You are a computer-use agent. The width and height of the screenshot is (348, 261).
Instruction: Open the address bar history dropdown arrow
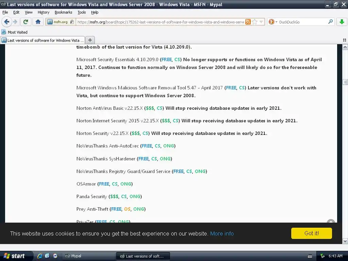pos(261,22)
